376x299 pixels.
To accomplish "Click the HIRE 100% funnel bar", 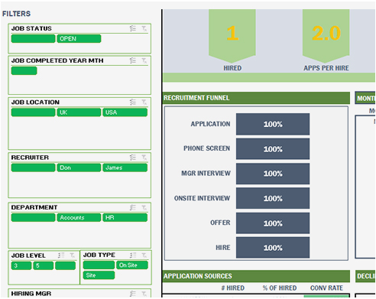I will pos(273,248).
